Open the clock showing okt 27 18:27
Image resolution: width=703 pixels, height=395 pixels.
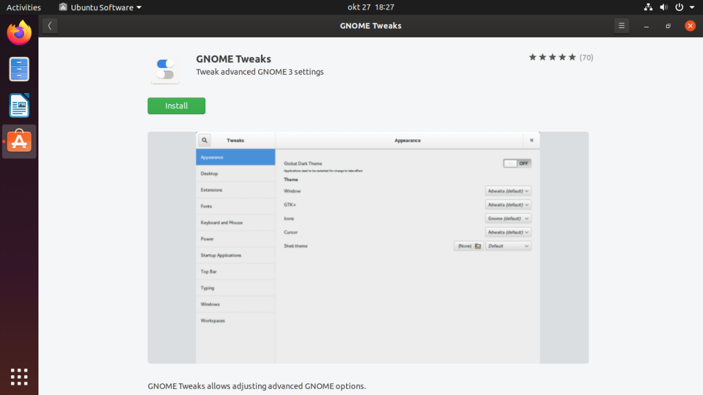tap(371, 7)
